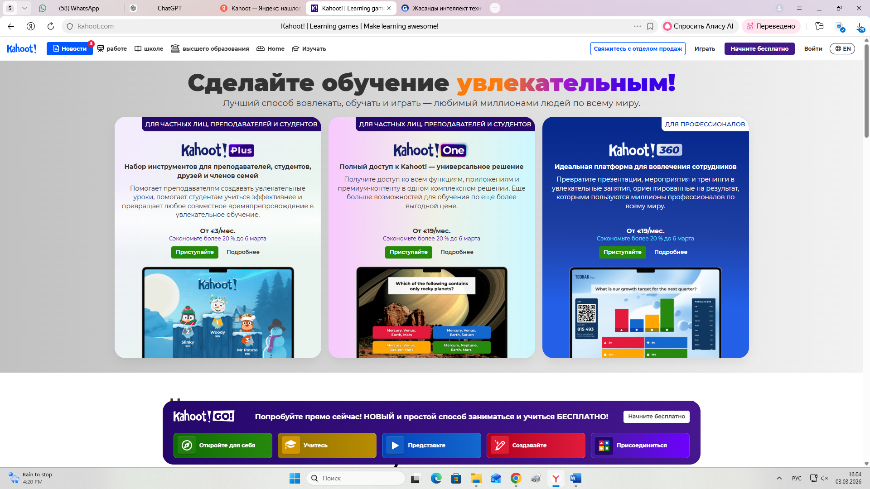
Task: Switch to the ChatGPT browser tab
Action: pyautogui.click(x=169, y=8)
